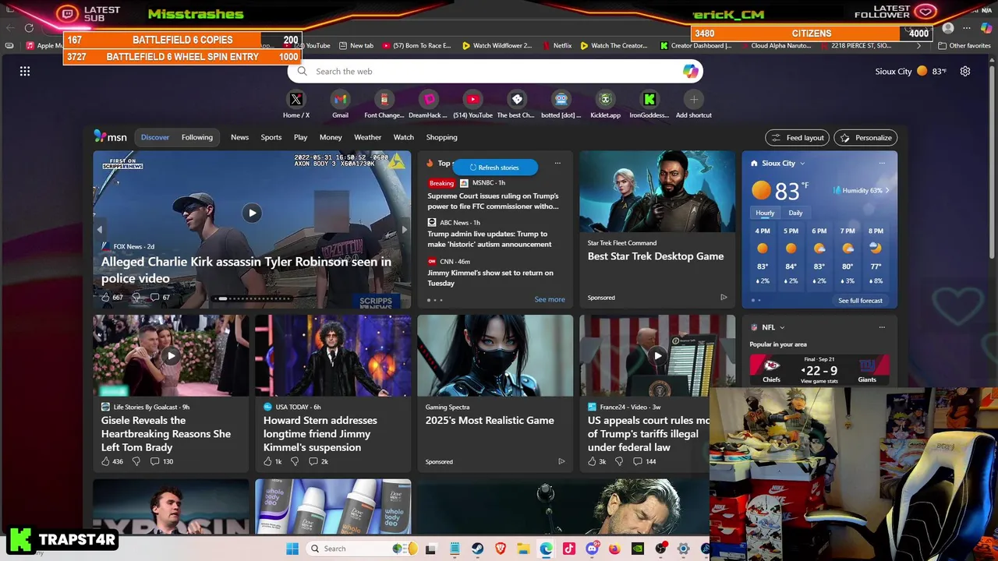998x561 pixels.
Task: Open the Money tab
Action: coord(331,137)
